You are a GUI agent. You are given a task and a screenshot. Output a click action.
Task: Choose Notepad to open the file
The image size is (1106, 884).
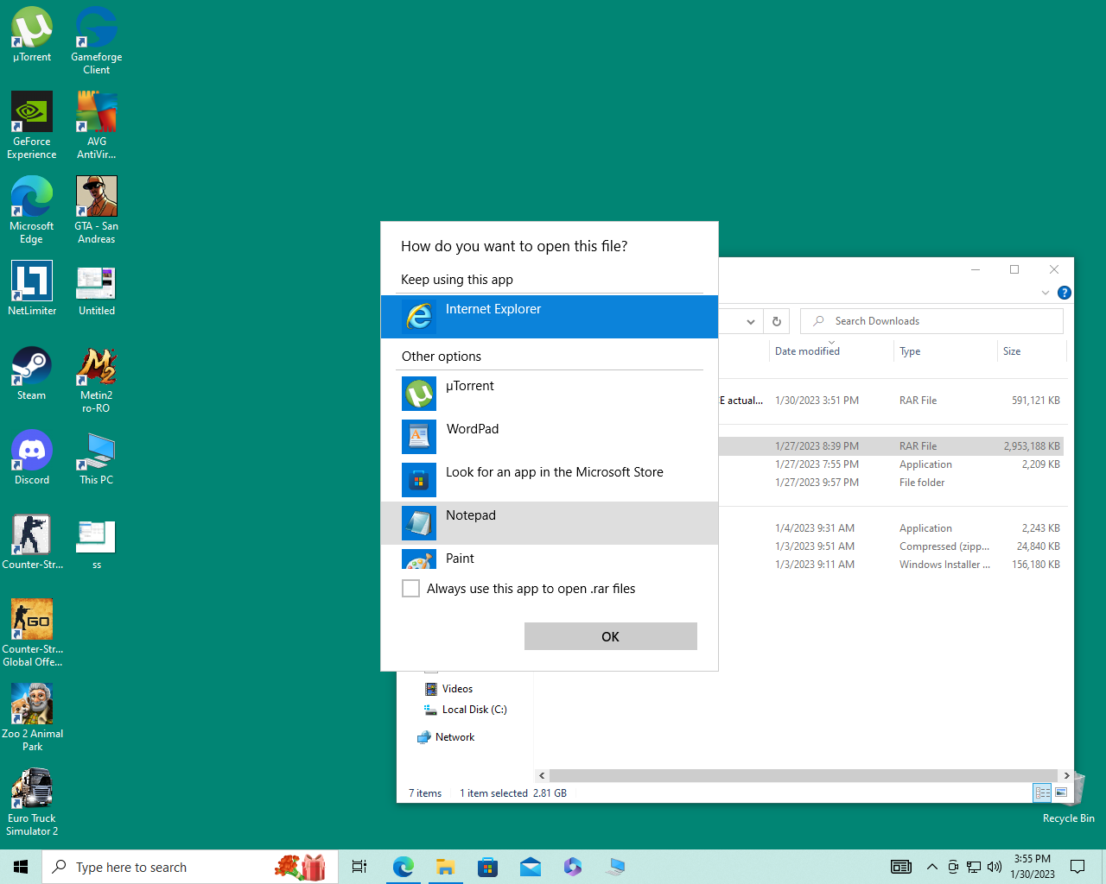550,523
